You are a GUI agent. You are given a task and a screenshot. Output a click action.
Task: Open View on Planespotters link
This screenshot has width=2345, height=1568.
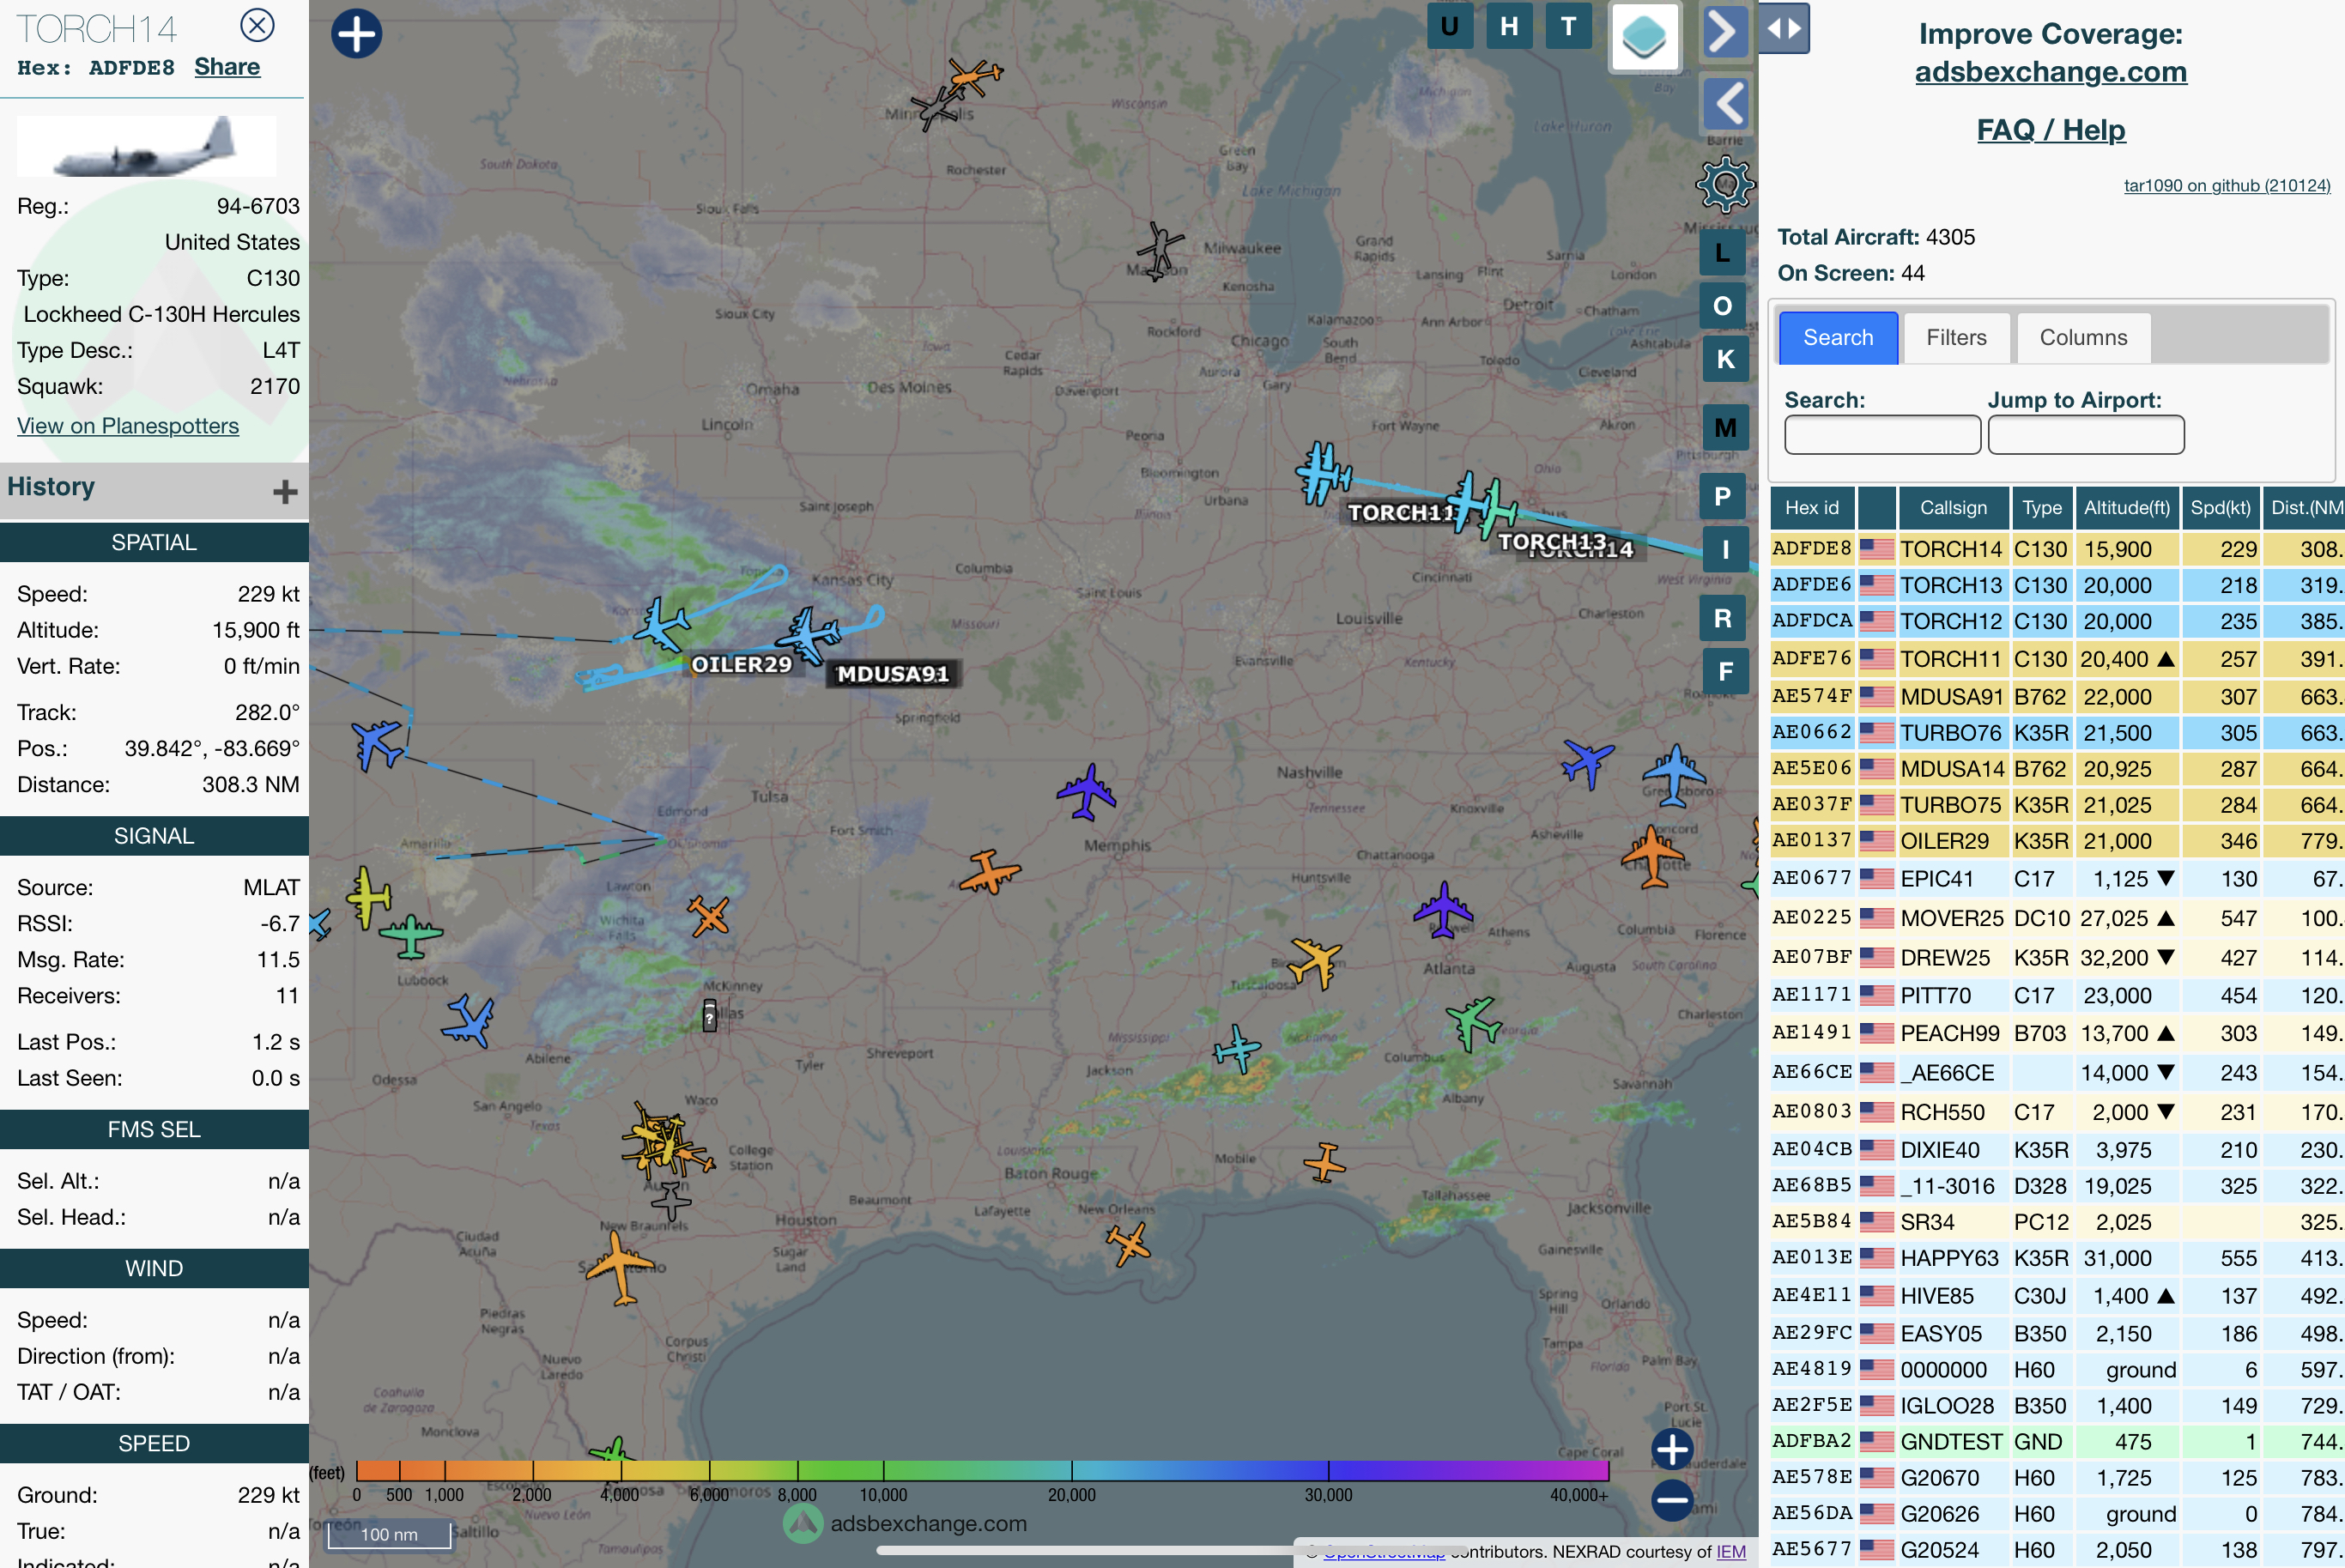pyautogui.click(x=128, y=426)
